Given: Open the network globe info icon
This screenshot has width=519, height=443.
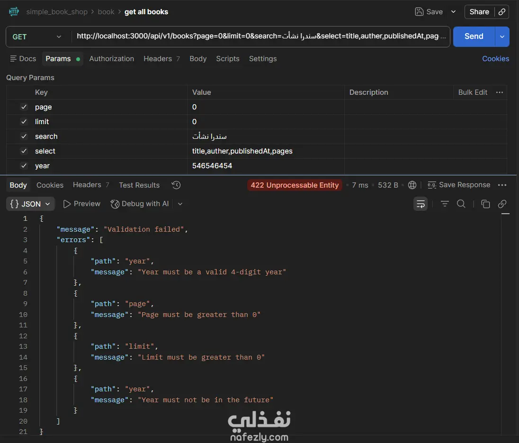Looking at the screenshot, I should coord(412,185).
